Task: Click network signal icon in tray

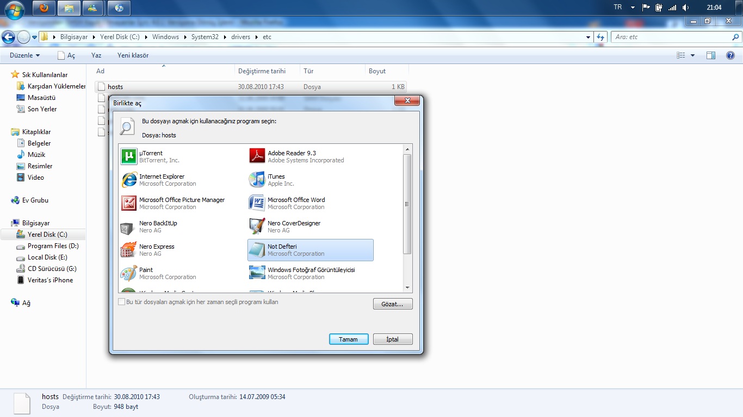Action: tap(672, 8)
